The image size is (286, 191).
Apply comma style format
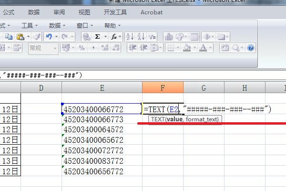pyautogui.click(x=93, y=48)
